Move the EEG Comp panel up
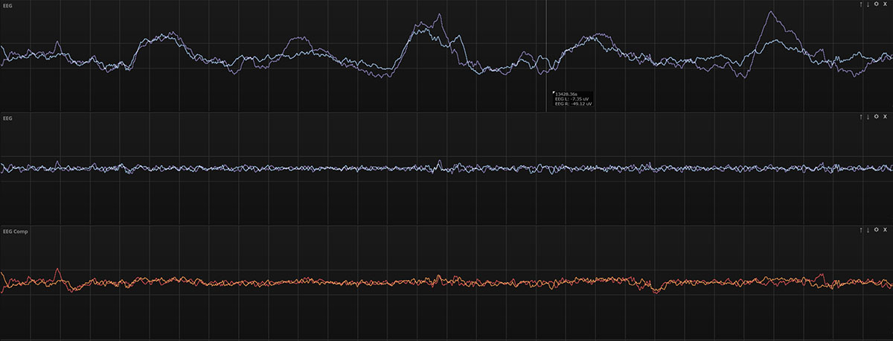 [861, 232]
